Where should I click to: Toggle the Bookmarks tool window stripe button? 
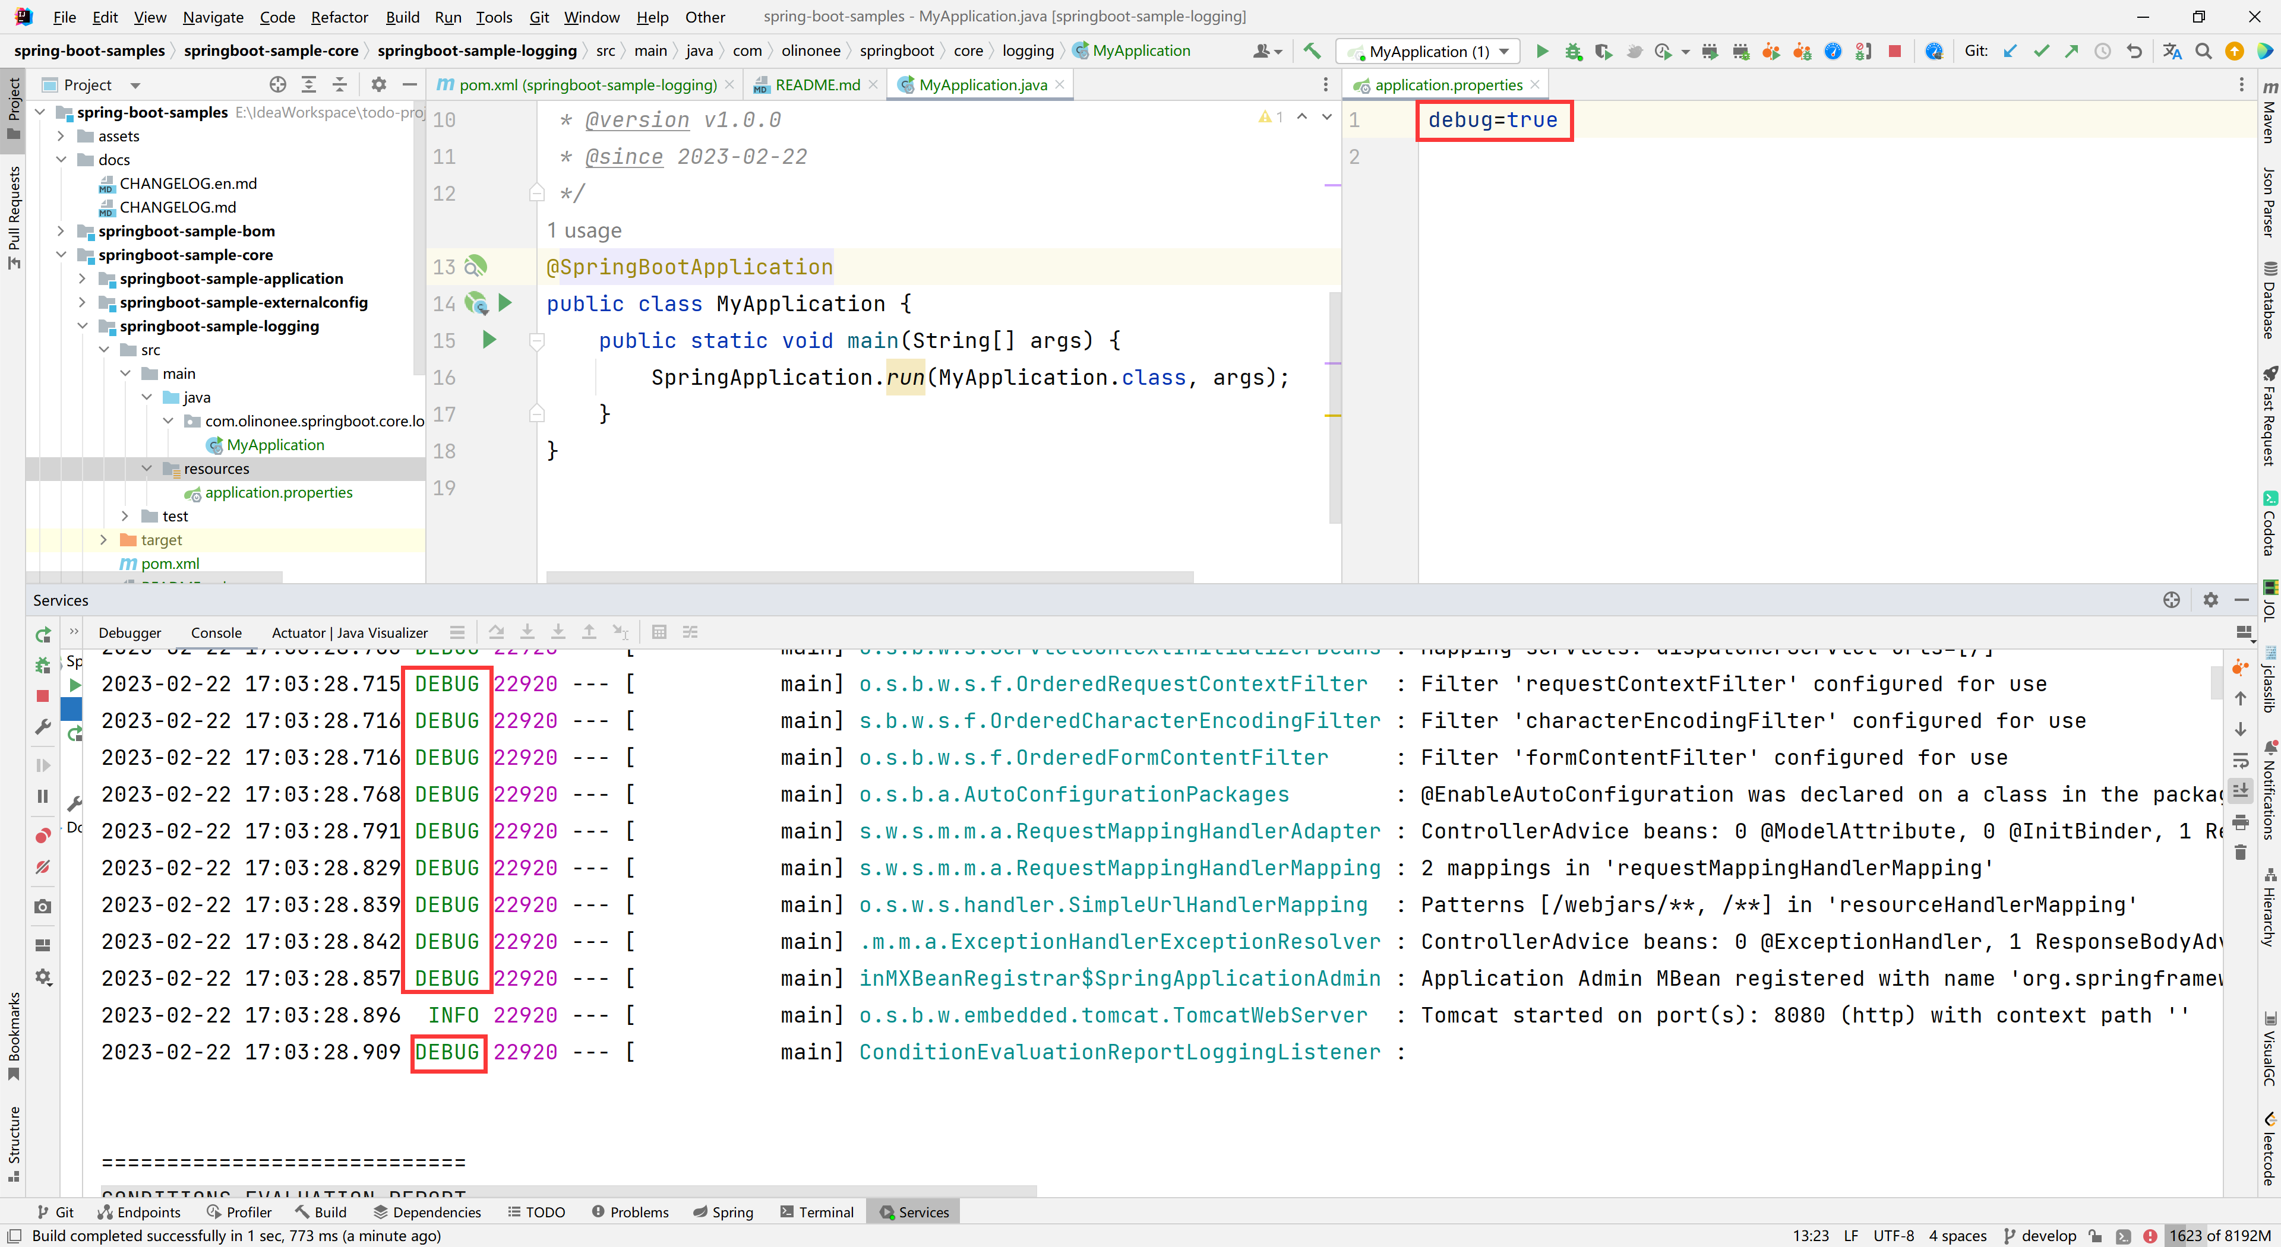click(13, 1036)
